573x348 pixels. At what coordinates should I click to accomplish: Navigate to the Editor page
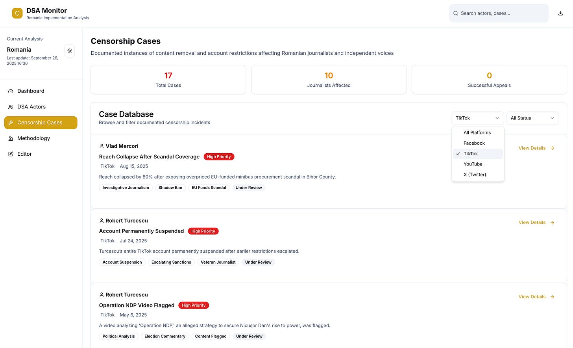coord(41,154)
